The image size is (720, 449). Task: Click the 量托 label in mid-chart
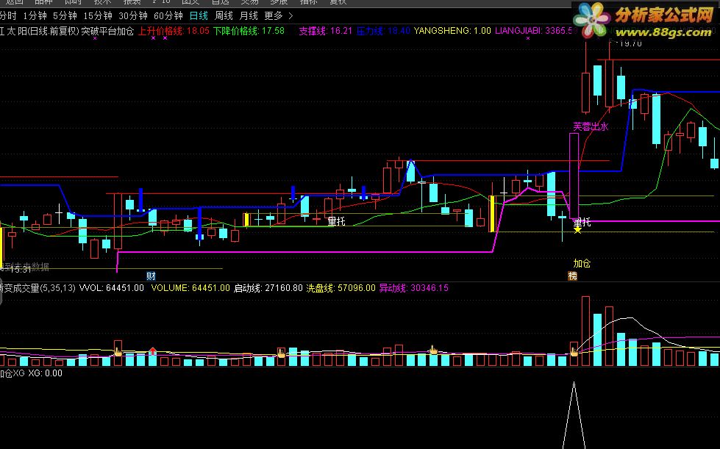coord(336,221)
